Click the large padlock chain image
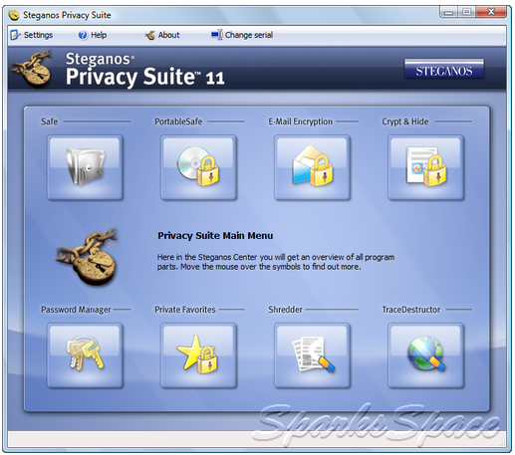This screenshot has height=455, width=515. coord(87,256)
